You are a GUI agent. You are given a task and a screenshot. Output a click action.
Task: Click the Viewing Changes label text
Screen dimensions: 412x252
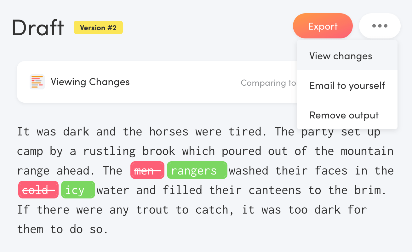coord(90,82)
